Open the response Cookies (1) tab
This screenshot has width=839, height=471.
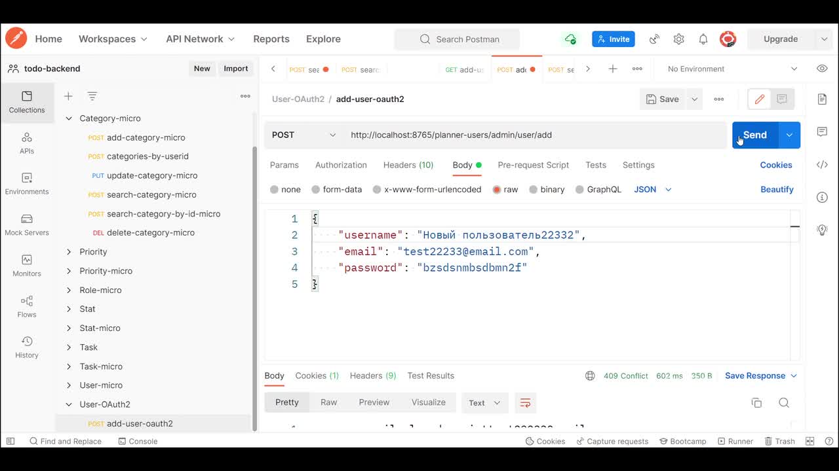click(x=317, y=375)
